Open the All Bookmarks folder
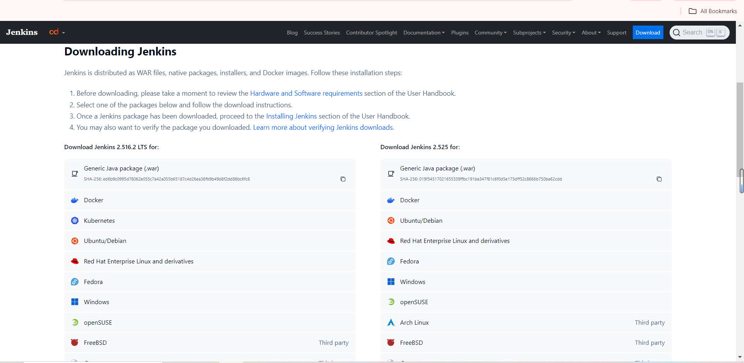The width and height of the screenshot is (744, 363). point(713,11)
